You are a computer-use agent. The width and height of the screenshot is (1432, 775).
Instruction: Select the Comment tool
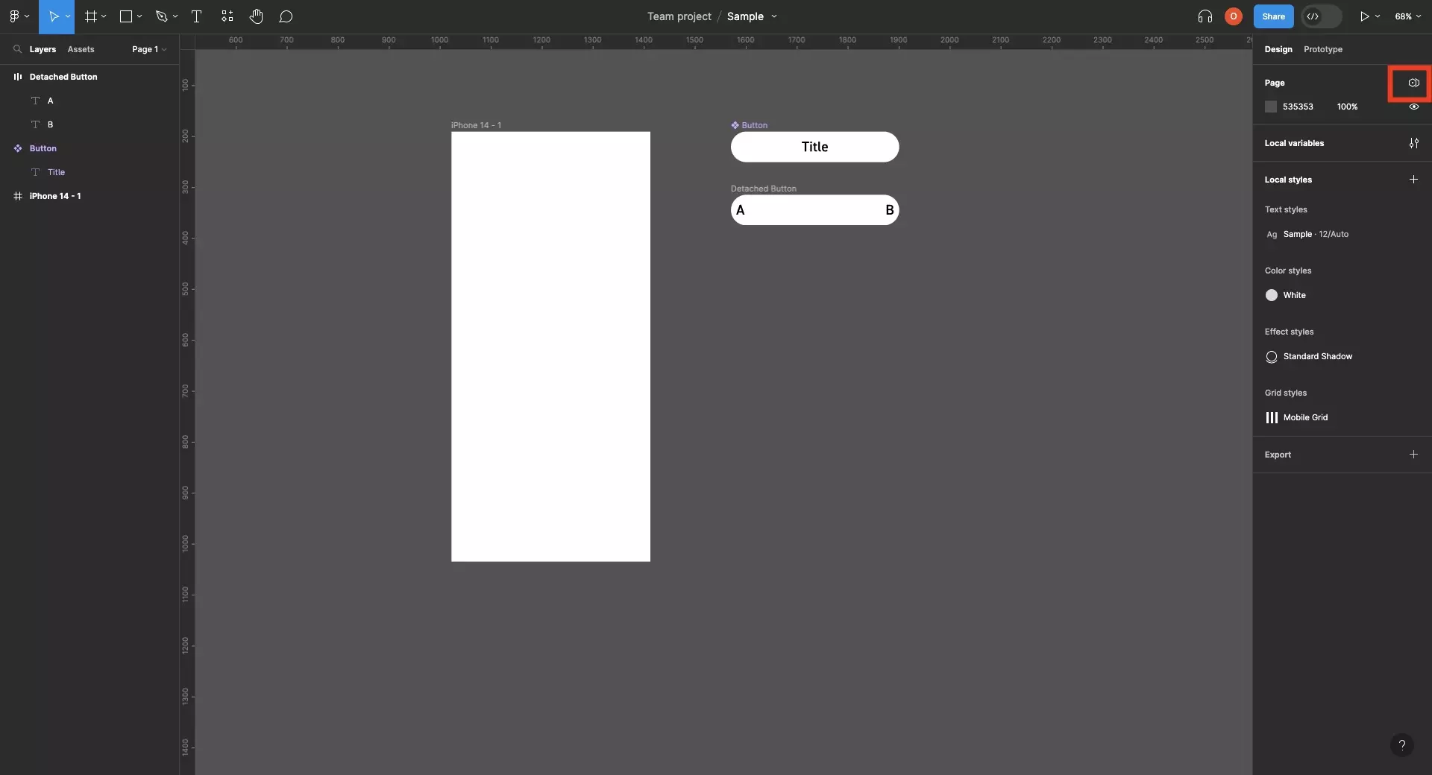[286, 16]
